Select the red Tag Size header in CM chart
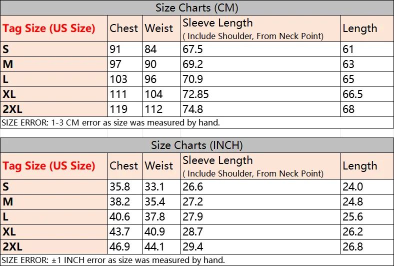 click(48, 28)
